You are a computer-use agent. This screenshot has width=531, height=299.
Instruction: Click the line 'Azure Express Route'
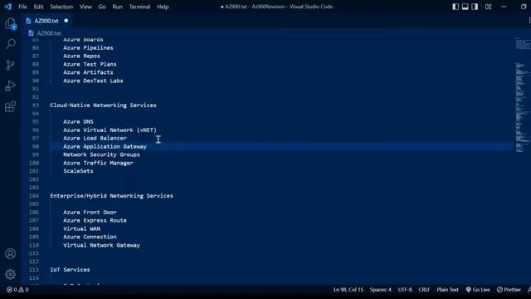point(95,220)
